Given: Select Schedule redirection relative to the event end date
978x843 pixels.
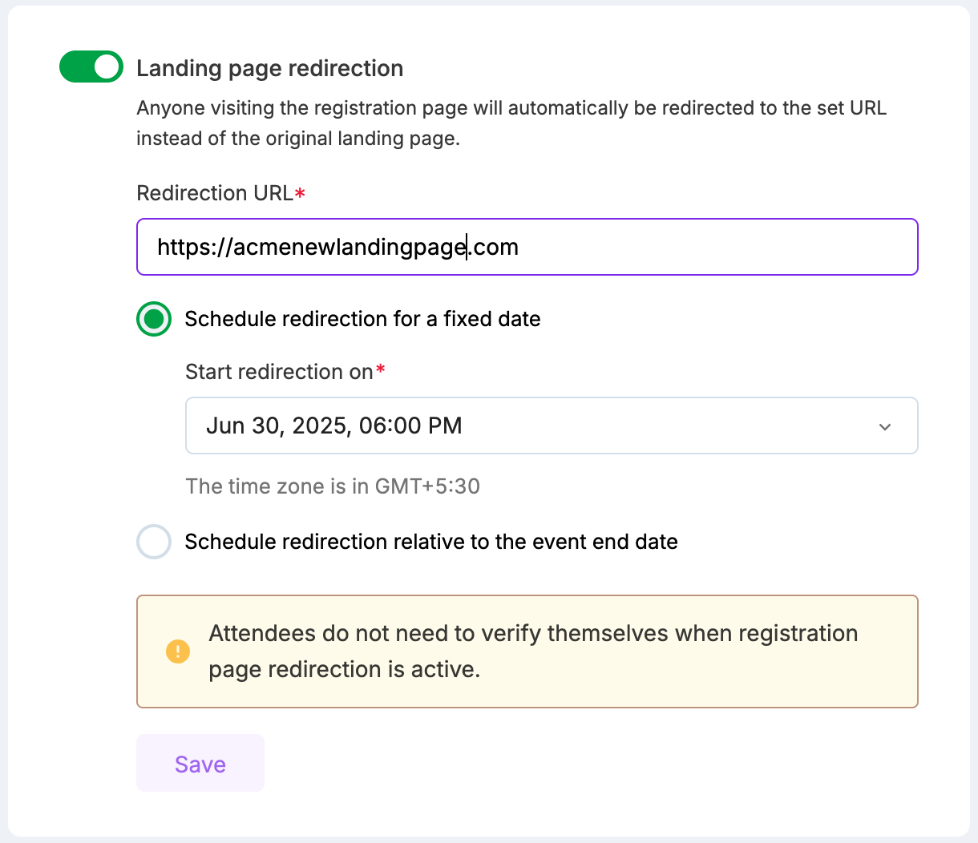Looking at the screenshot, I should [x=154, y=542].
